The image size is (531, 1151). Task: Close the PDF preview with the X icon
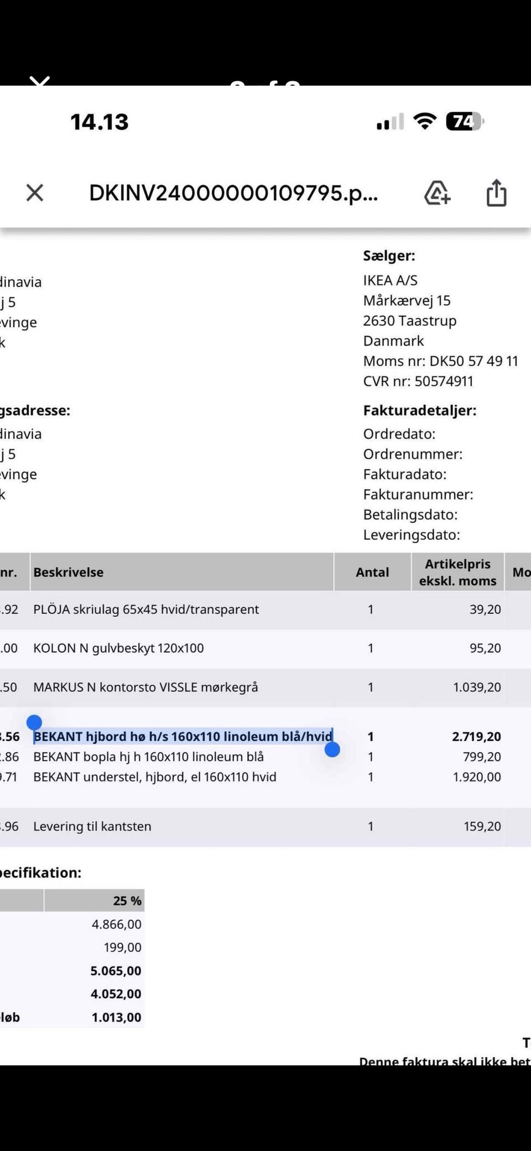pos(35,193)
